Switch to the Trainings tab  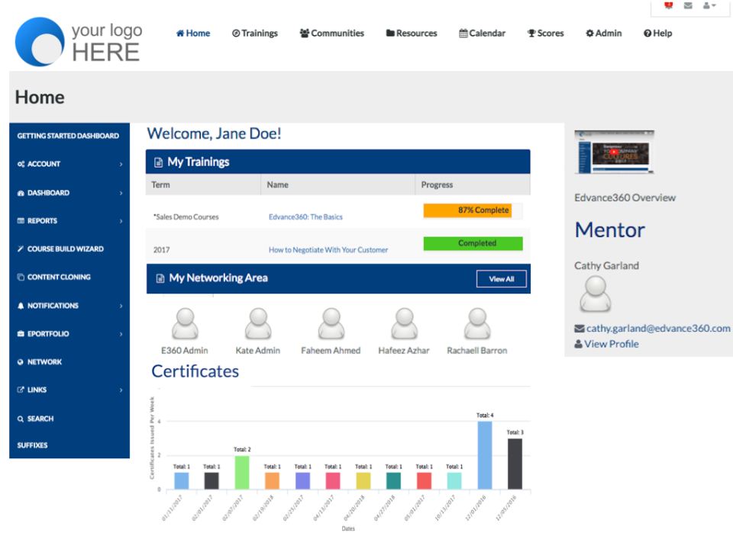pyautogui.click(x=254, y=33)
